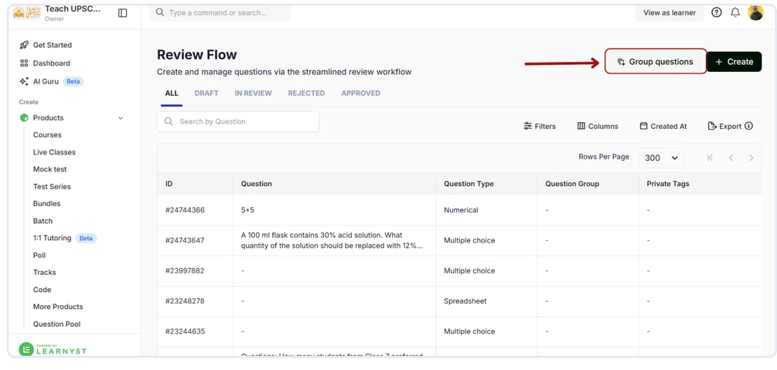
Task: Focus the command search field
Action: click(220, 12)
